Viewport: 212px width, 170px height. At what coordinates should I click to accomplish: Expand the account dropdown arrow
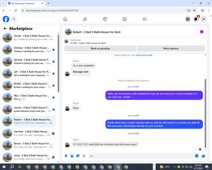[204, 19]
